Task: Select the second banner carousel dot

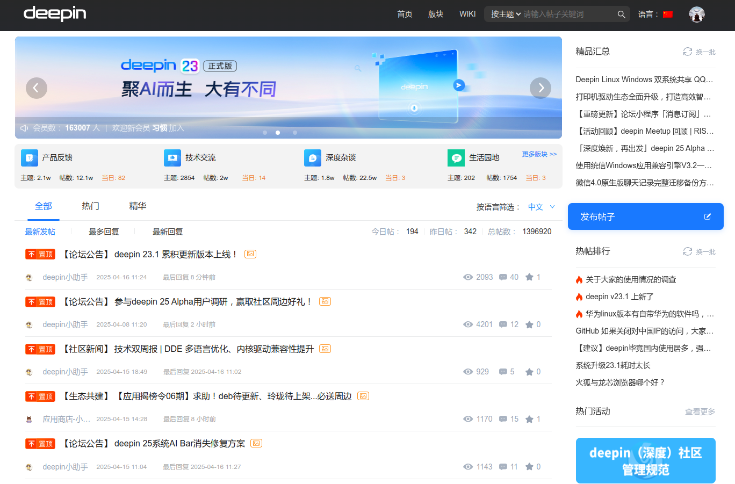Action: click(x=278, y=132)
